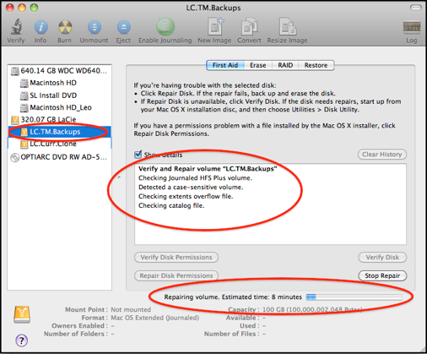Click the "Not mounted" mount point value
The height and width of the screenshot is (354, 427).
(x=131, y=309)
